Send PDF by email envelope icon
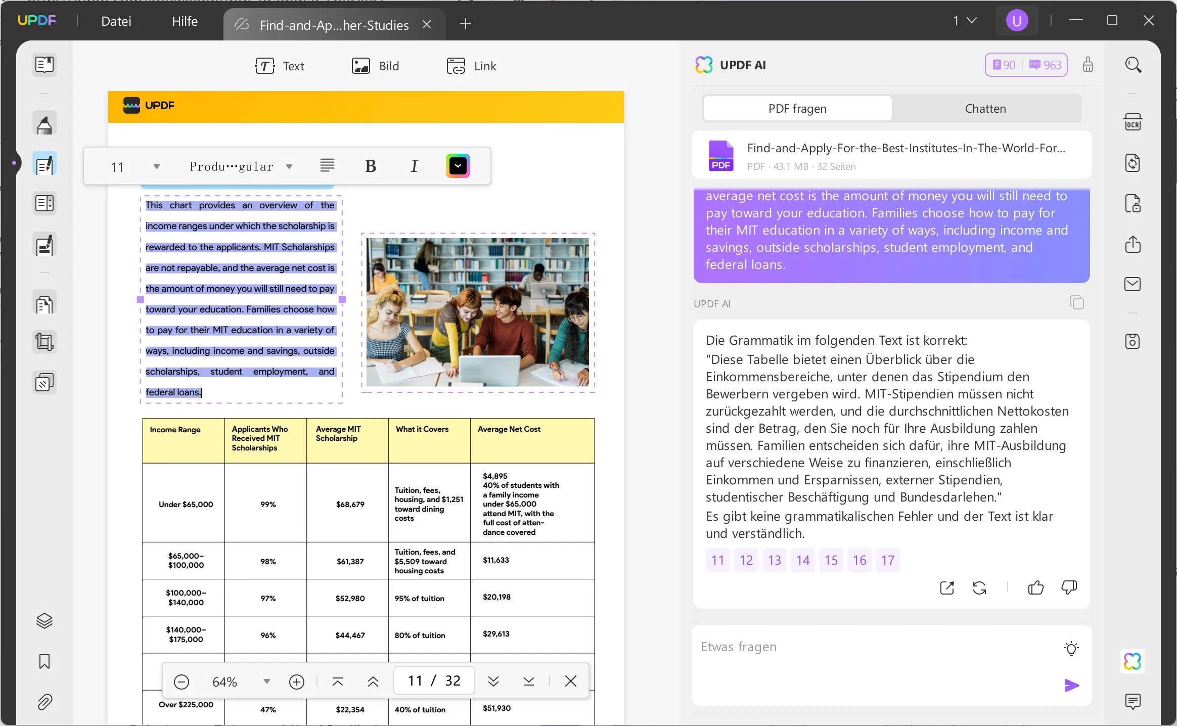The width and height of the screenshot is (1177, 726). click(x=1133, y=284)
